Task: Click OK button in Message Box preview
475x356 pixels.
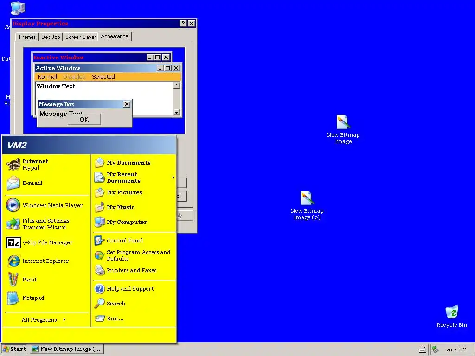Action: [x=84, y=120]
